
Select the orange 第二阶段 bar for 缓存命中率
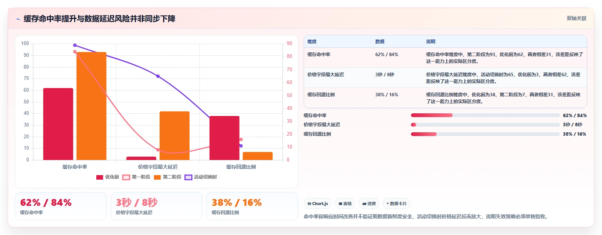coord(91,106)
